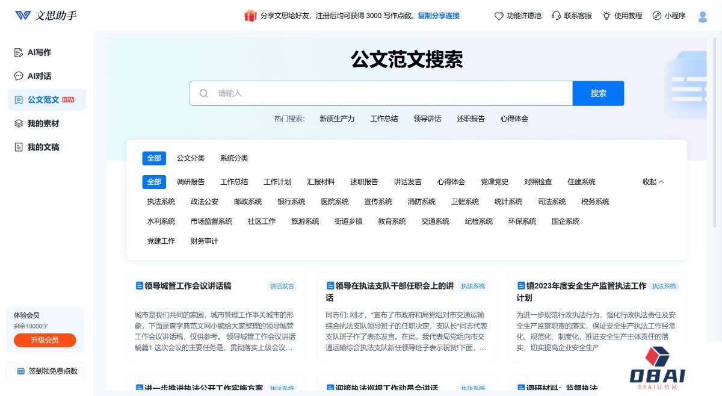Viewport: 722px width, 396px height.
Task: Open 使用教程 lightbulb tutorial link
Action: (x=622, y=16)
